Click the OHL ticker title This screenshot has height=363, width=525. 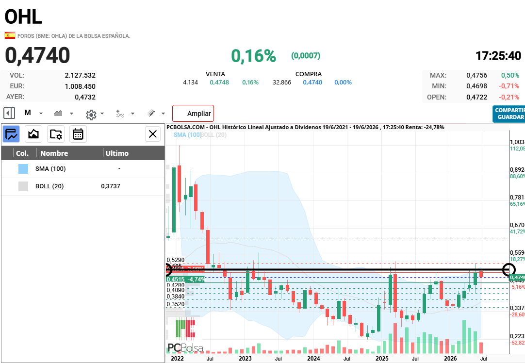(x=23, y=17)
